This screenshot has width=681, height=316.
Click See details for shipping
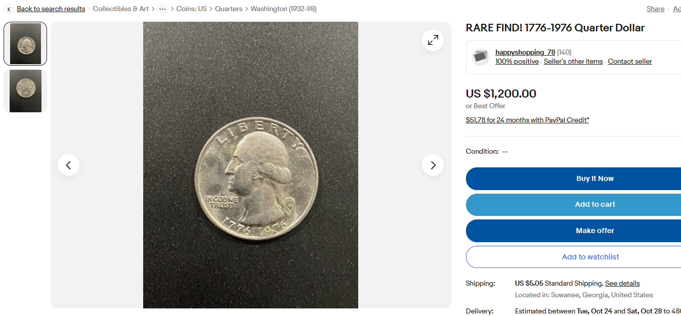click(x=622, y=283)
